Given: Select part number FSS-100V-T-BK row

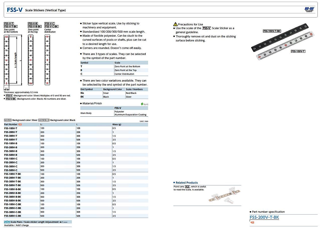Looking at the screenshot, I should (x=76, y=174).
